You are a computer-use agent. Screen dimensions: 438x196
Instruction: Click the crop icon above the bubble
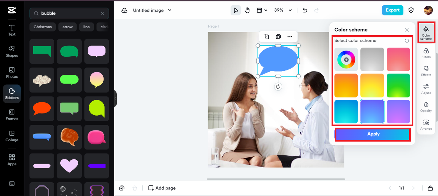point(267,36)
